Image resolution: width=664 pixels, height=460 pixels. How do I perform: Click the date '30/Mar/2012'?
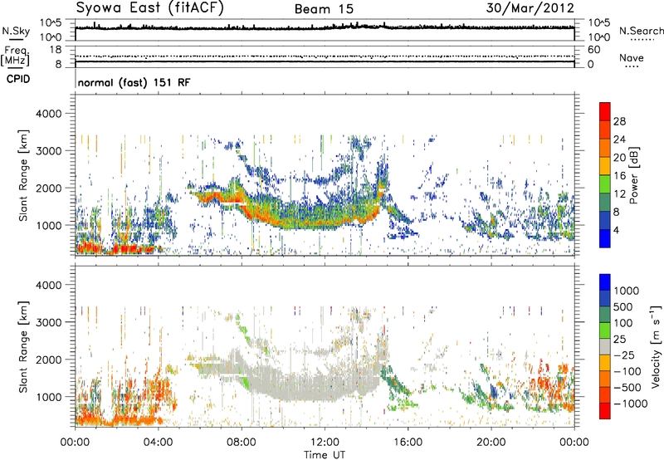530,8
